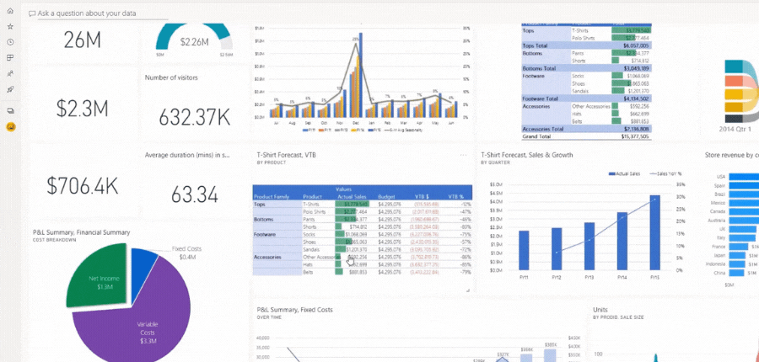Select the China bar in Store revenue
This screenshot has width=759, height=362.
coord(737,273)
